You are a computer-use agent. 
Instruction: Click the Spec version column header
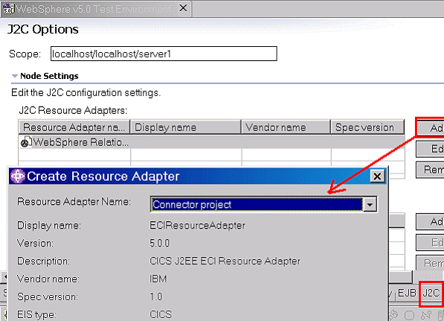pyautogui.click(x=367, y=127)
